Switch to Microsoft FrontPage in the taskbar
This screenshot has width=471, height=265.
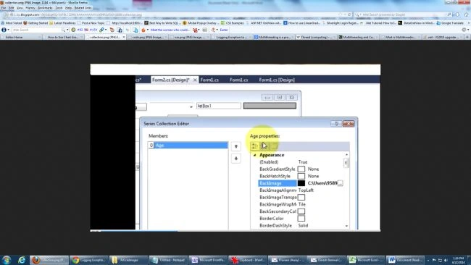coord(207,260)
